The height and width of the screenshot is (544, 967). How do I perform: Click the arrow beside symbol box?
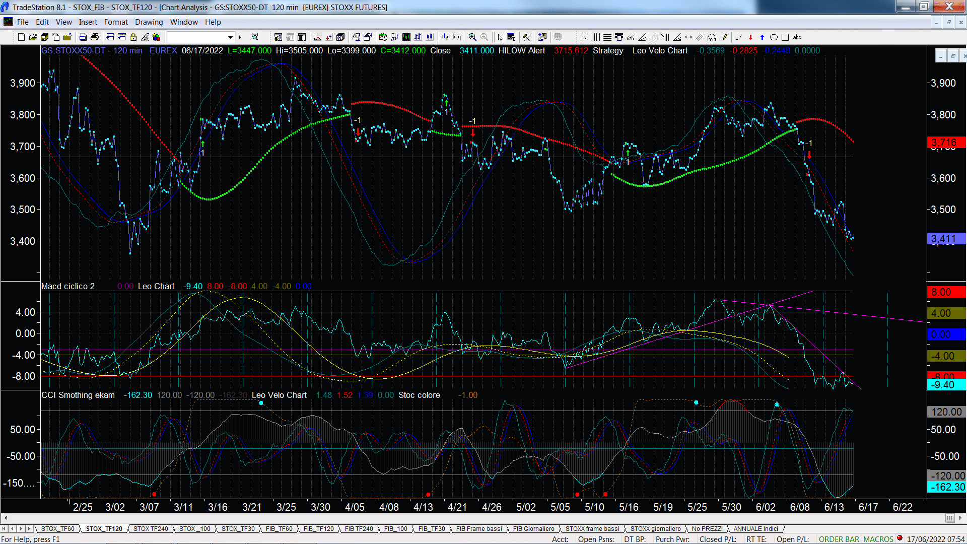(240, 37)
